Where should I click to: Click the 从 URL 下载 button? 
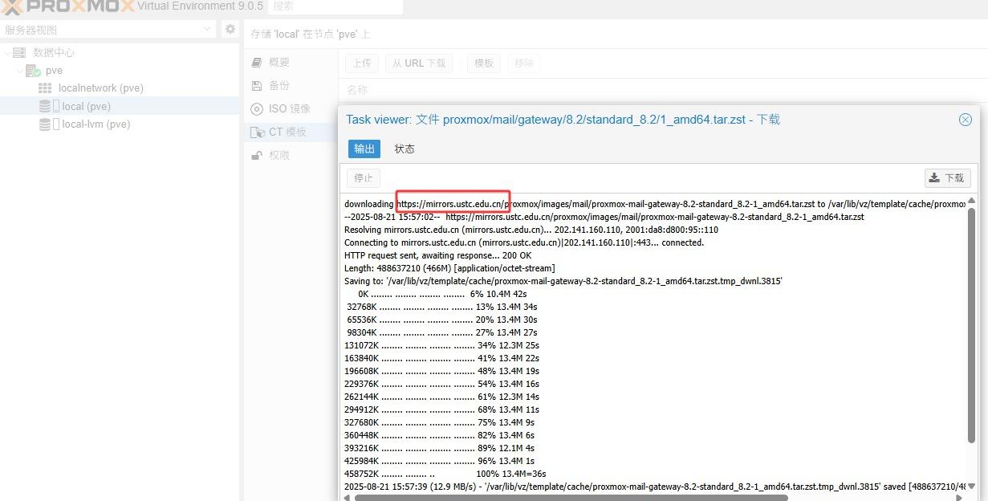[x=418, y=63]
